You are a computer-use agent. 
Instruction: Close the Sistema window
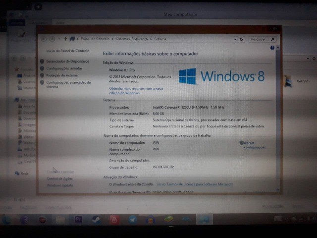274,29
